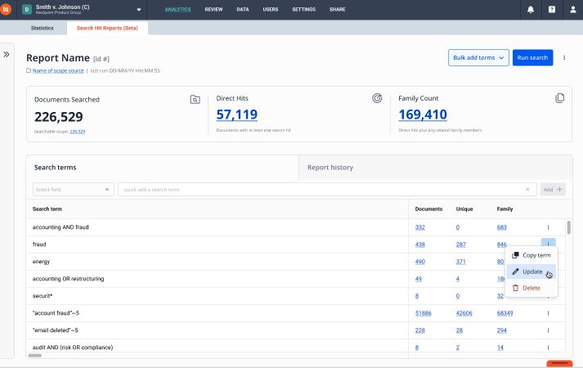This screenshot has height=368, width=583.
Task: Open row menu for accounting AND fraud
Action: point(548,227)
